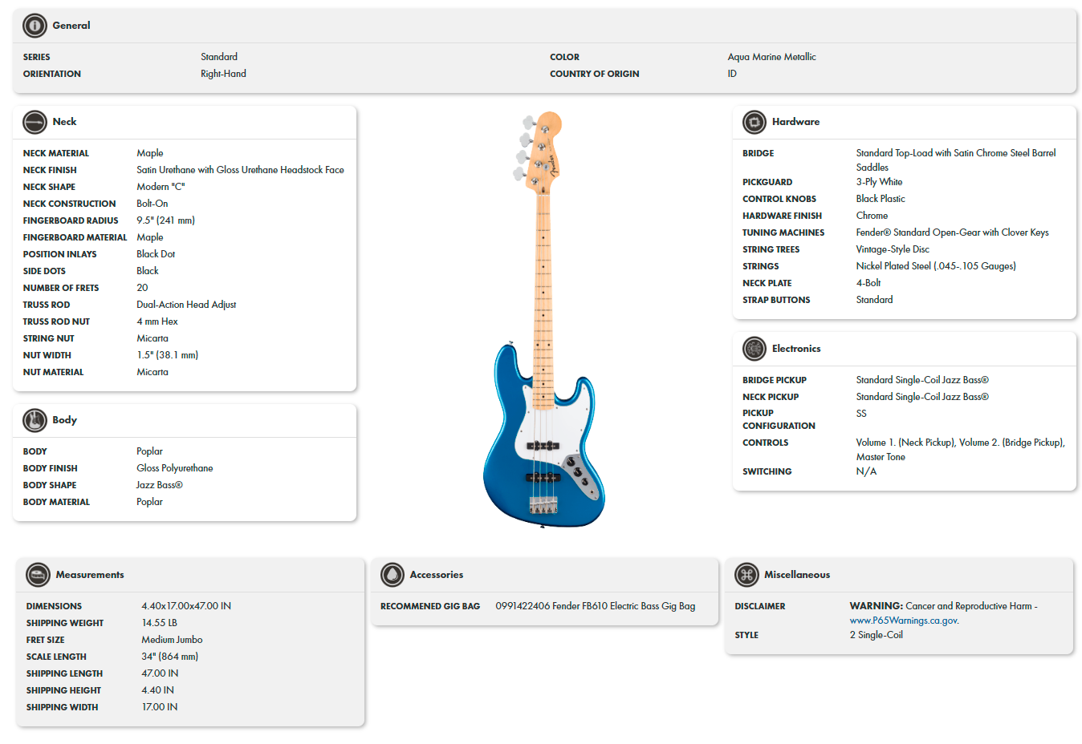Viewport: 1082px width, 744px height.
Task: Click the SERIES Standard value
Action: 218,57
